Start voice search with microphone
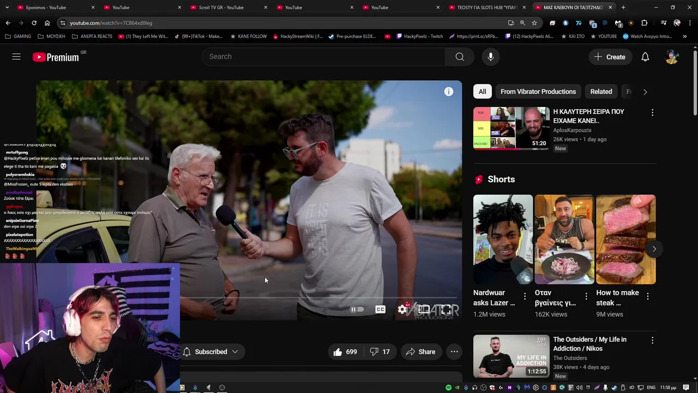This screenshot has width=698, height=393. 490,57
